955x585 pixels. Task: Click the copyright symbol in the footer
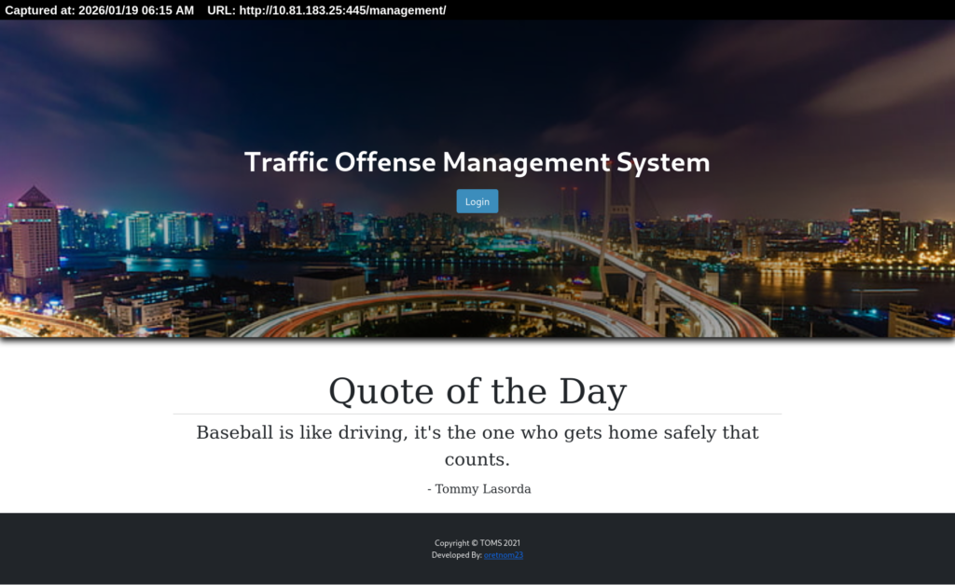(x=475, y=543)
